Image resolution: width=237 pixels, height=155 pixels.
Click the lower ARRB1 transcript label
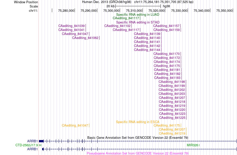pyautogui.click(x=32, y=149)
